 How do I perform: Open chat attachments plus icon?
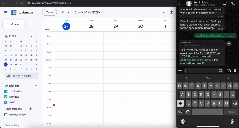pyautogui.click(x=180, y=70)
